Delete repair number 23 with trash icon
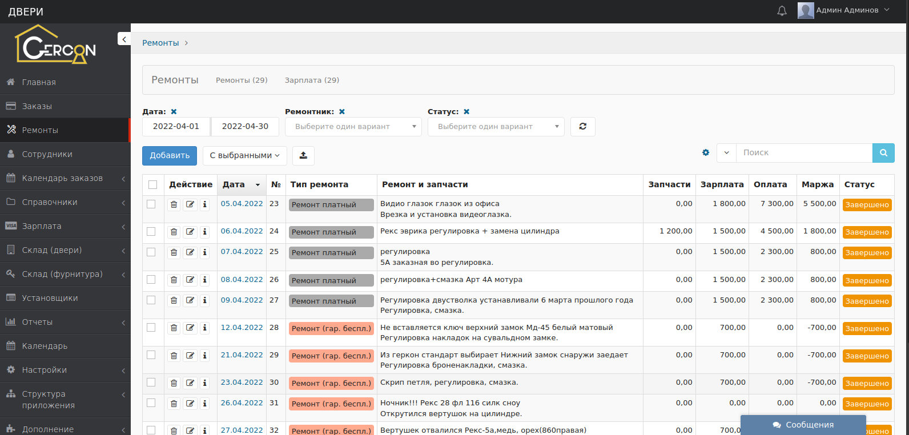Screen dimensions: 909x435 pyautogui.click(x=174, y=204)
